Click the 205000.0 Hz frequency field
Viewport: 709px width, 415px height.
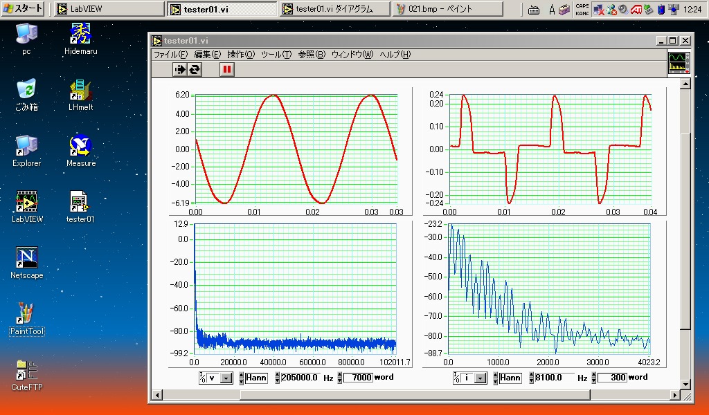(299, 378)
